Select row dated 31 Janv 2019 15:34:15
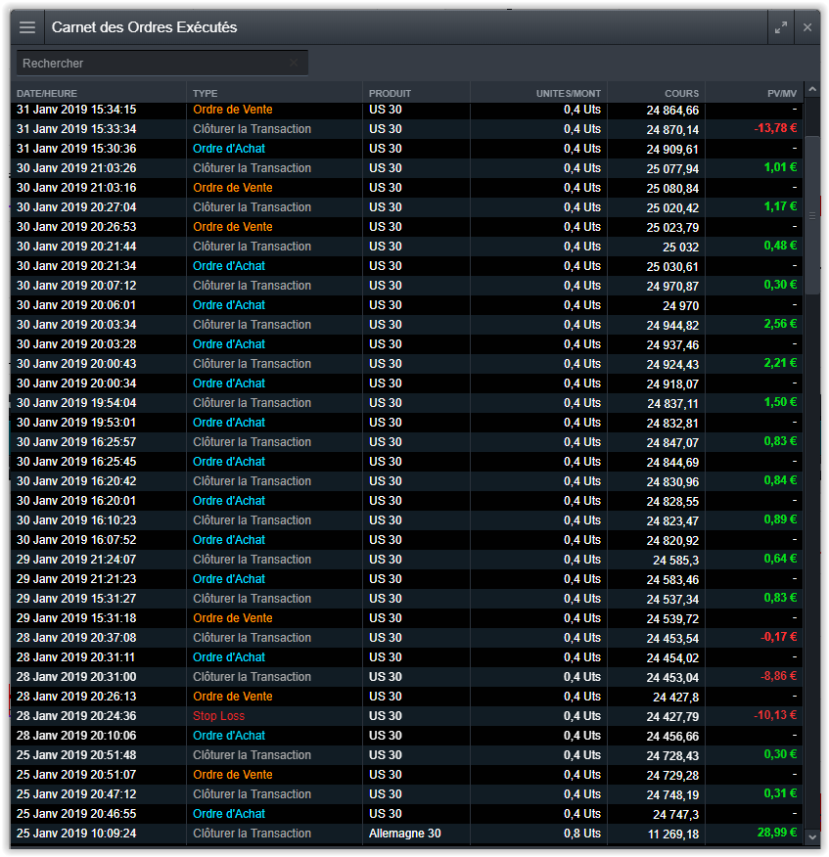This screenshot has height=857, width=829. point(407,110)
